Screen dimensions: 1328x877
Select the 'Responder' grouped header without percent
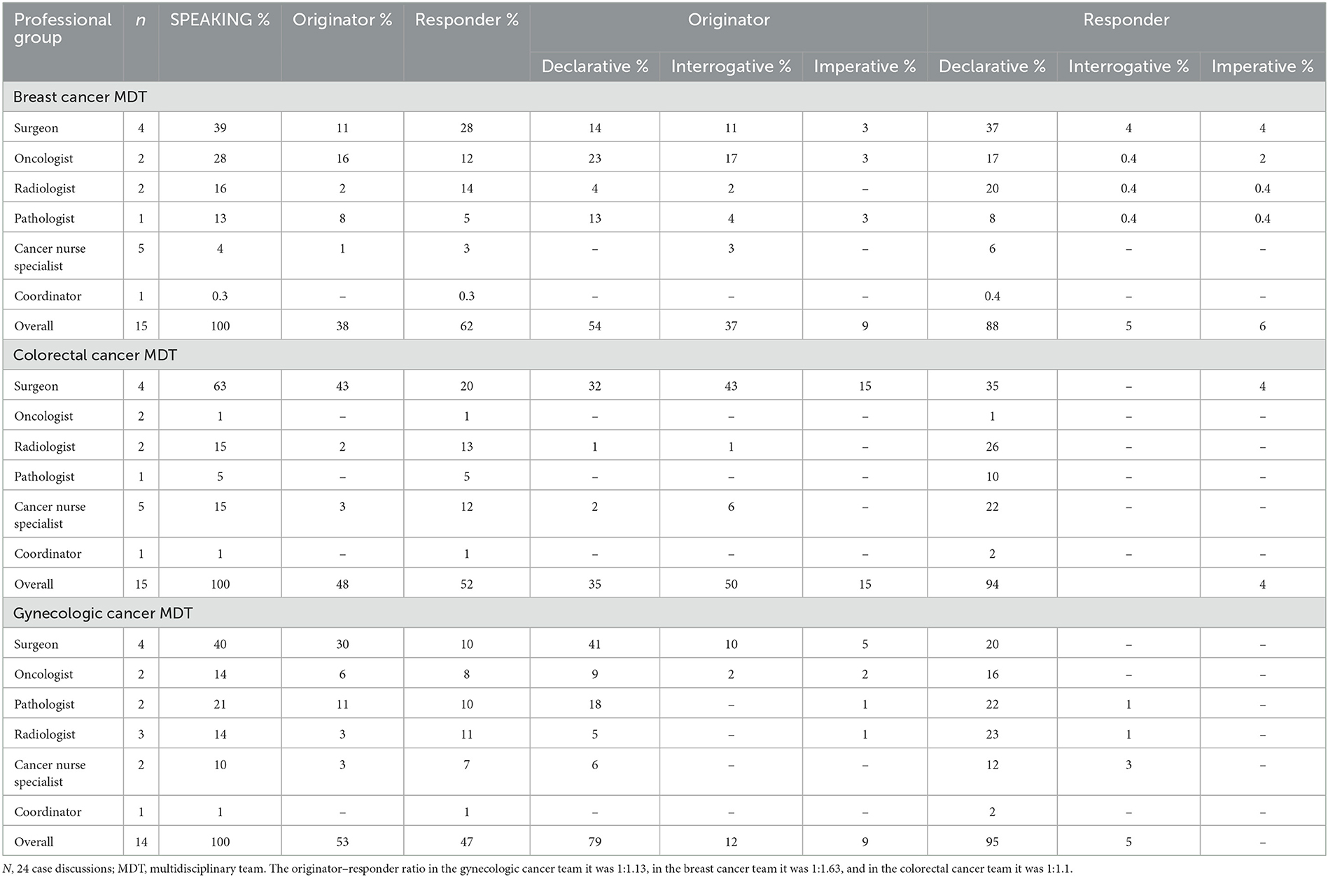(1126, 20)
